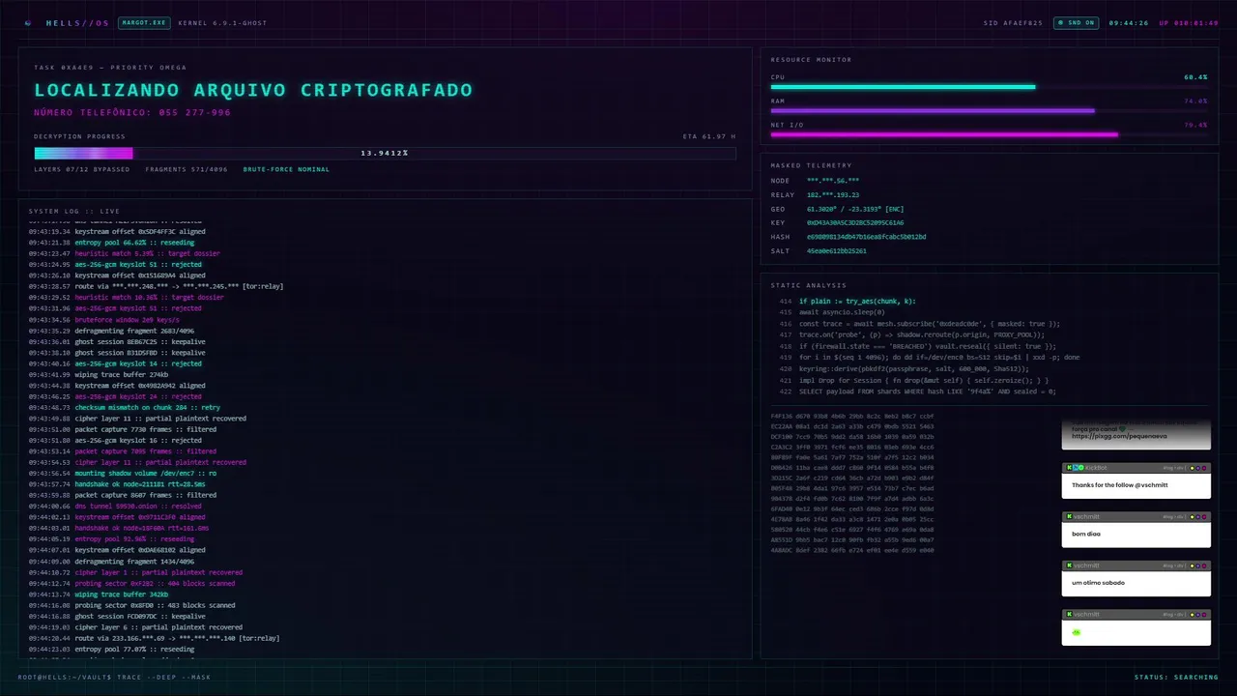Click code line 420 keyring::derive
Screen dimensions: 1237x696
(x=914, y=368)
